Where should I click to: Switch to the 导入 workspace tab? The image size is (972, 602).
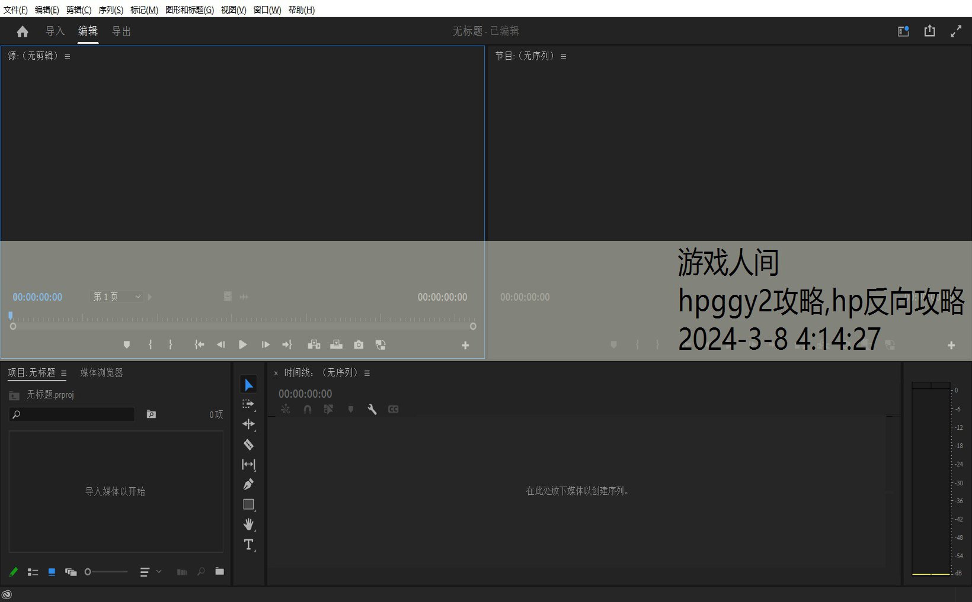click(55, 31)
